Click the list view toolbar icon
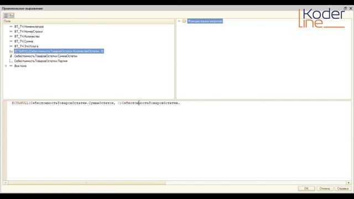The image size is (354, 199). [6, 15]
